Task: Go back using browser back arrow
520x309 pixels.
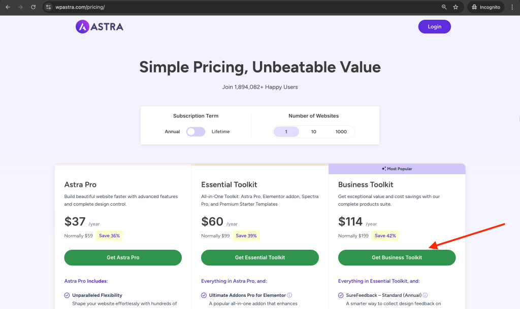Action: pyautogui.click(x=8, y=7)
